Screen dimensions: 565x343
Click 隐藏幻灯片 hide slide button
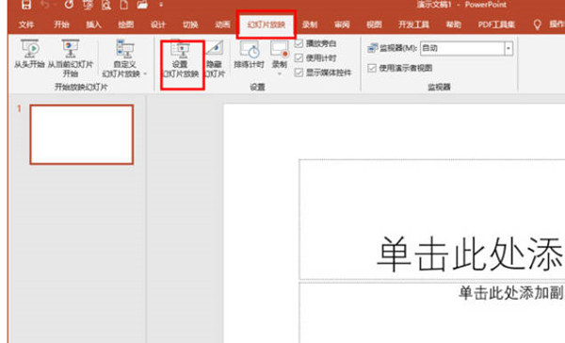coord(215,59)
